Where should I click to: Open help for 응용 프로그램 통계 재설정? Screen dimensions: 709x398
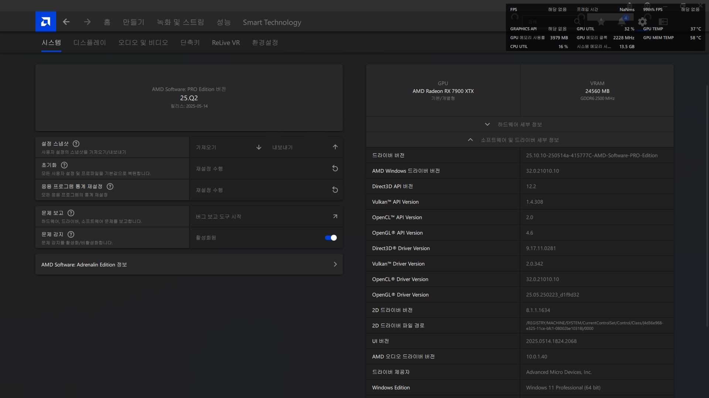110,186
